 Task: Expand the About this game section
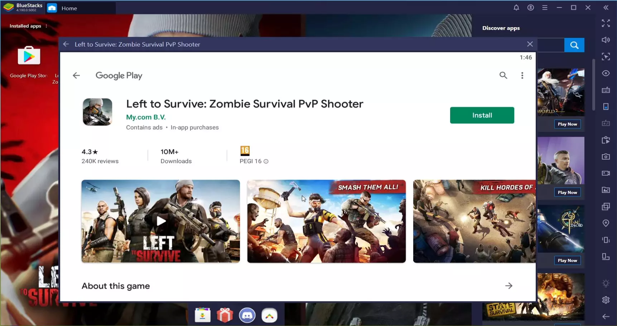[x=508, y=286]
